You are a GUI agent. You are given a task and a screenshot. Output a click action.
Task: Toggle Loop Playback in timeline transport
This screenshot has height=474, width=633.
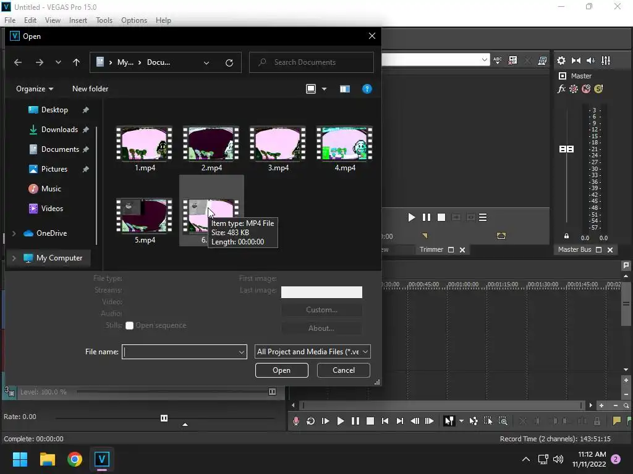point(310,421)
